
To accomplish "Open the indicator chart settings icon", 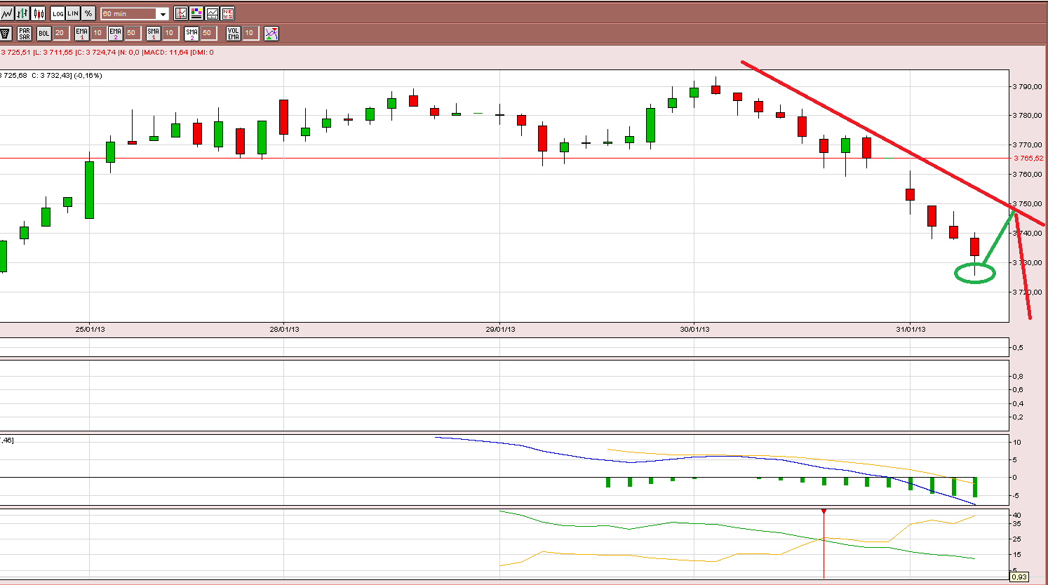I will [181, 13].
